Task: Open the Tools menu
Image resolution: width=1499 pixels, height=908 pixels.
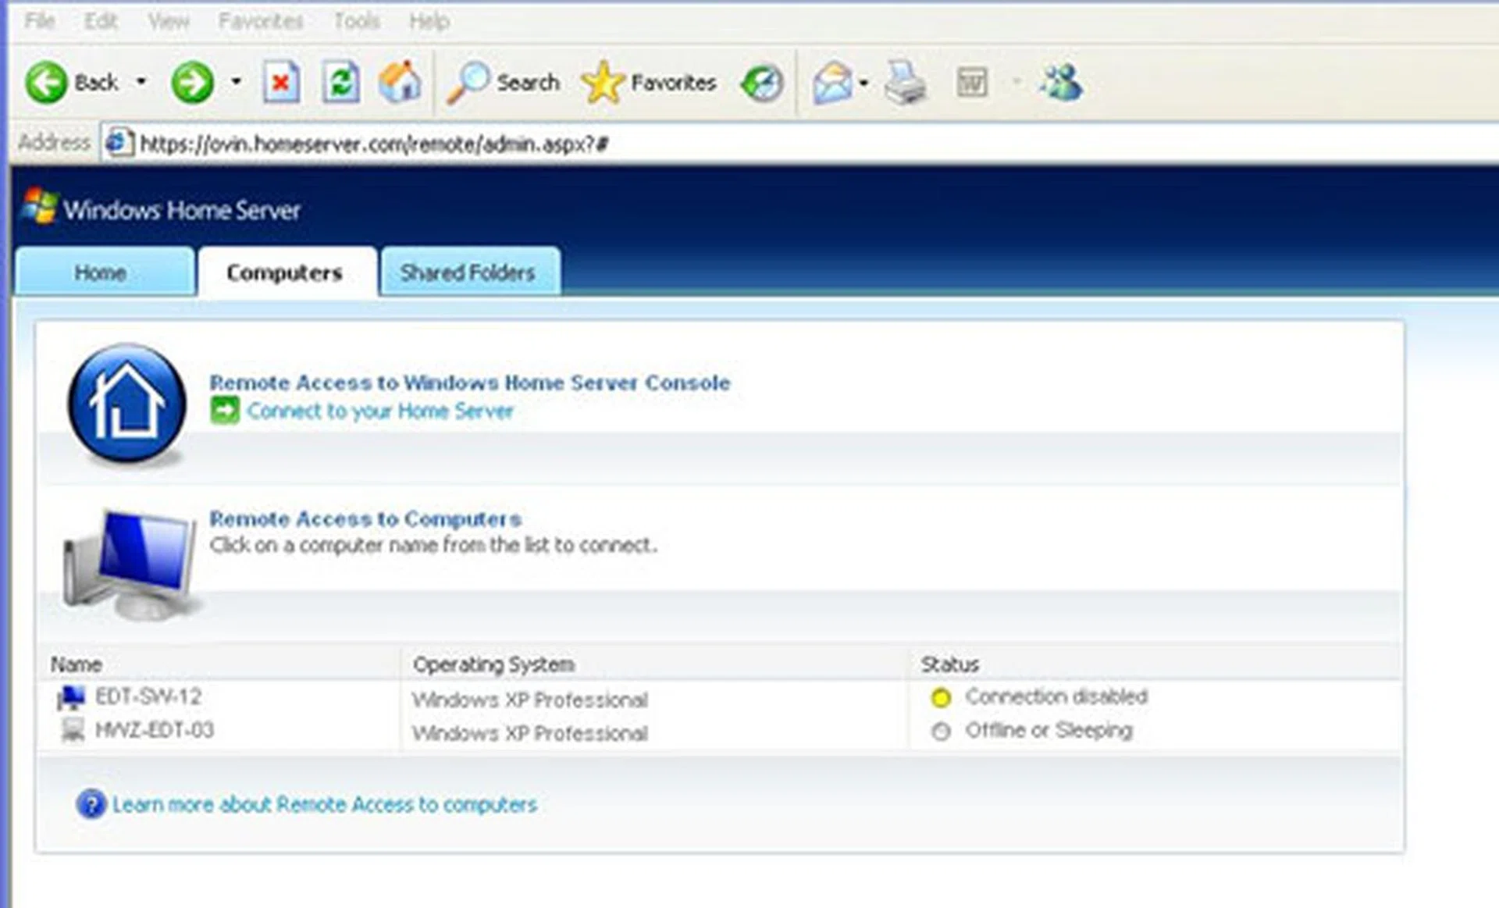Action: coord(356,21)
